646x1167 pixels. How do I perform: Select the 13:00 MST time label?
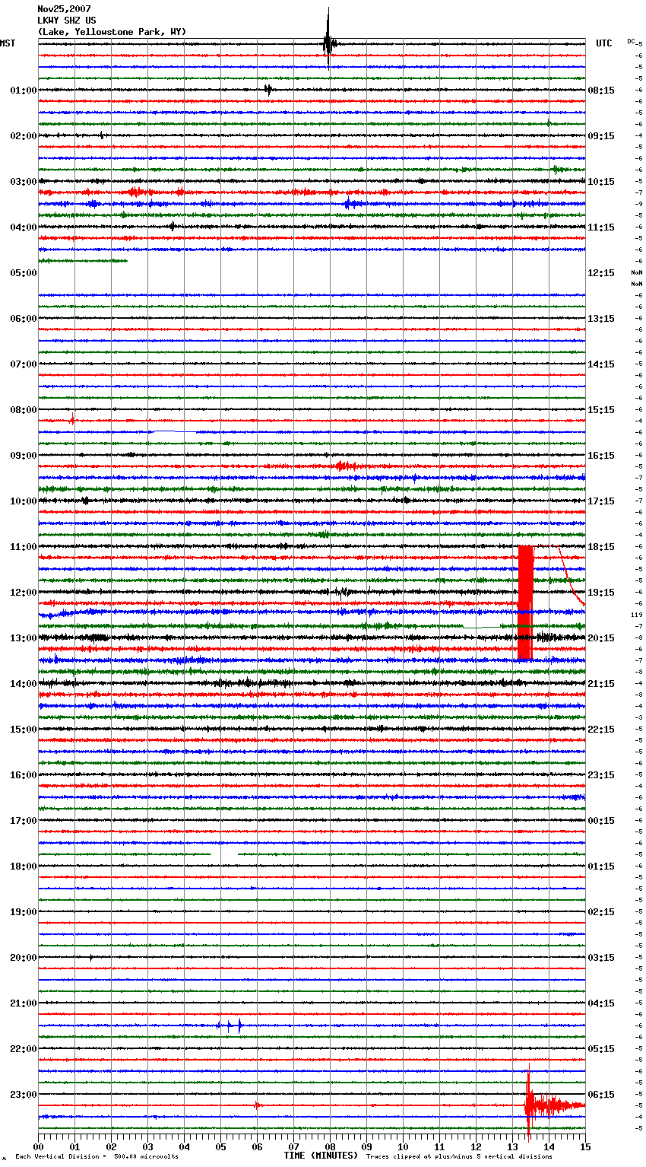[24, 638]
